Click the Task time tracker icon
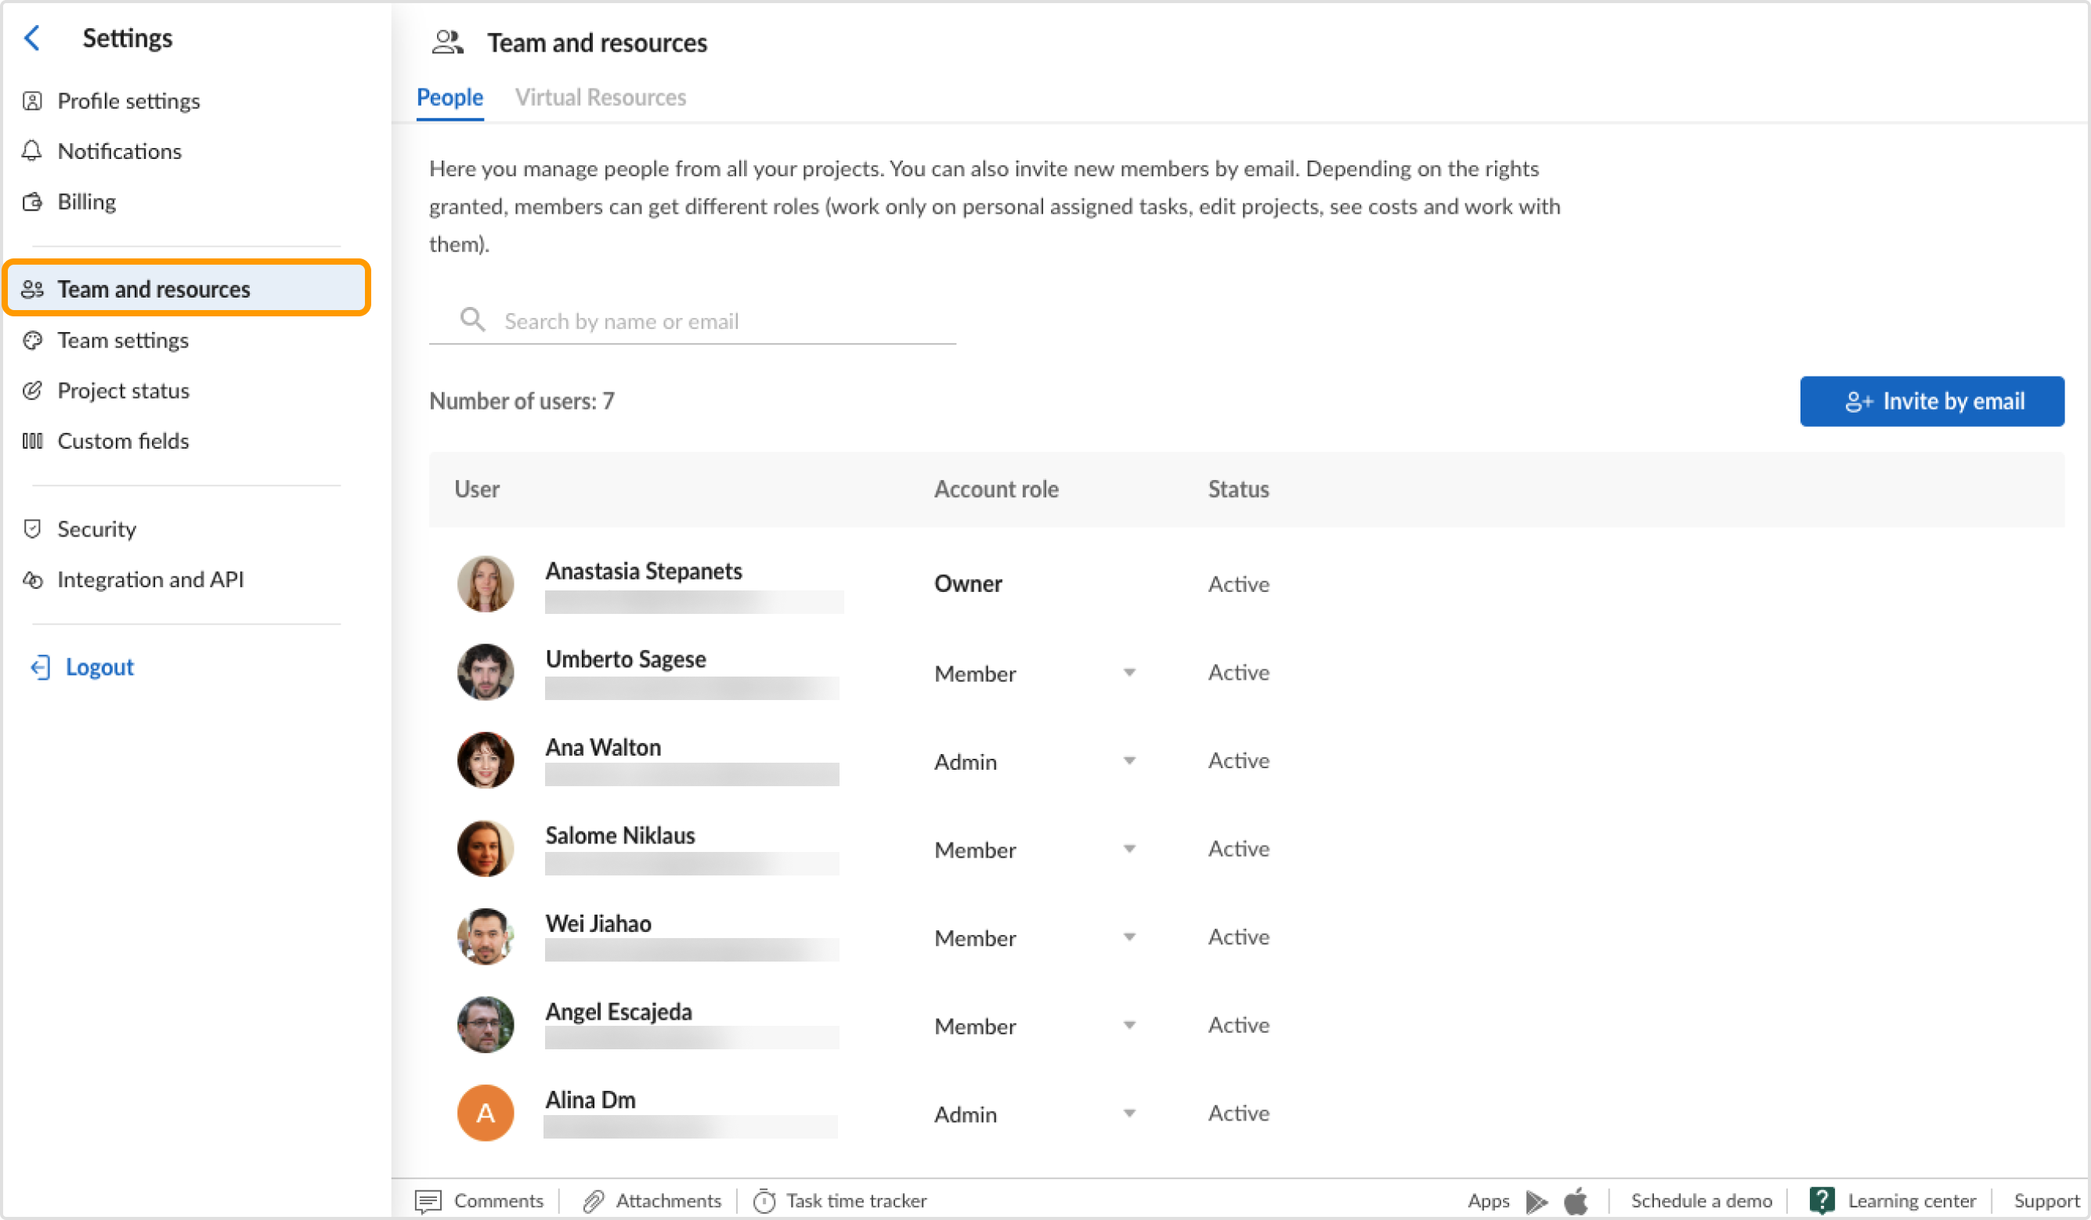The image size is (2091, 1220). point(764,1200)
